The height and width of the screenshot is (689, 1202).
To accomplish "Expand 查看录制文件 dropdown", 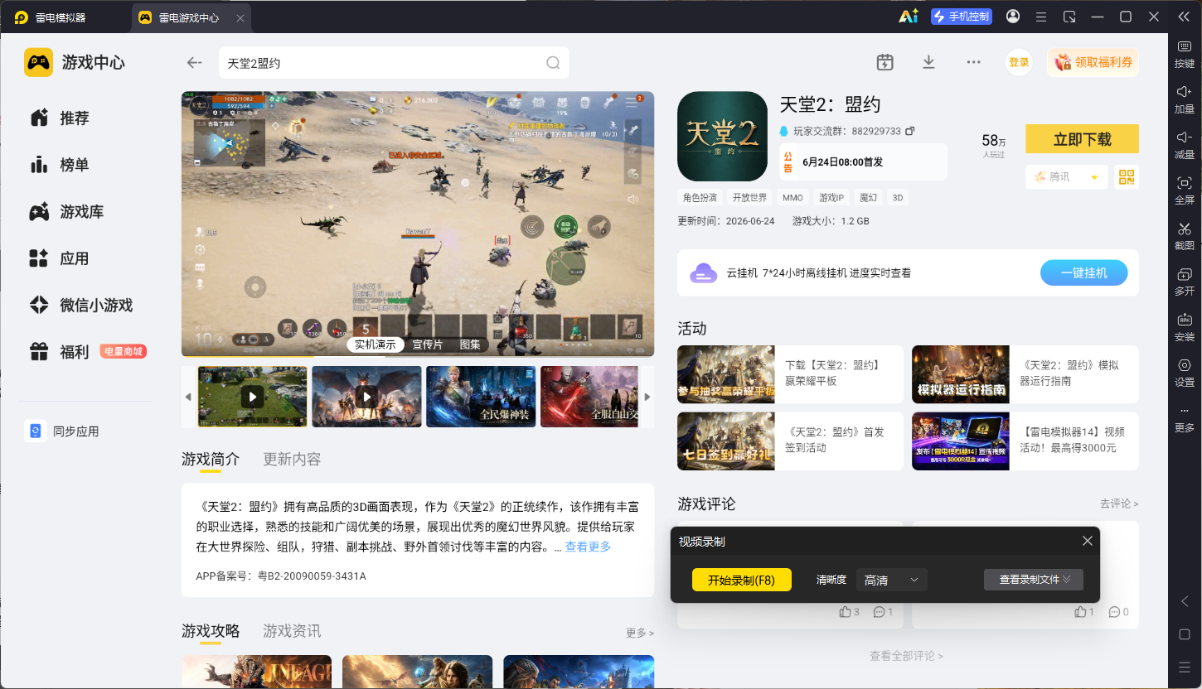I will [1034, 580].
